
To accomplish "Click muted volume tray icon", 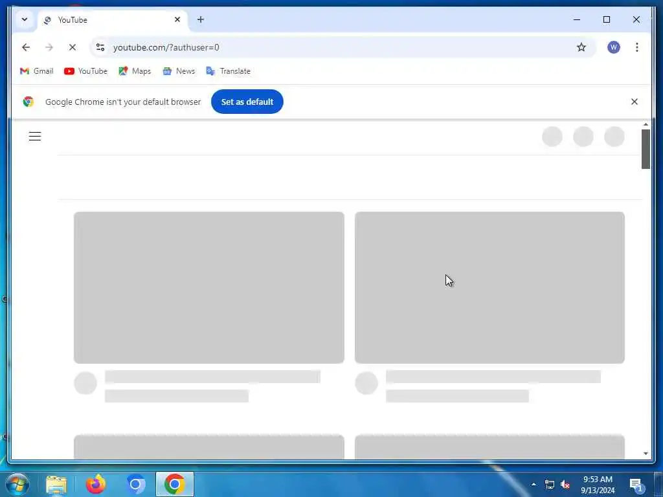I will click(565, 484).
